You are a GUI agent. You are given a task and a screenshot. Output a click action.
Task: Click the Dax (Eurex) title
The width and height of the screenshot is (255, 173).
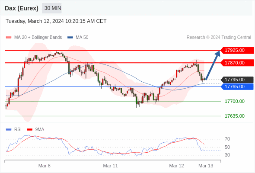(x=22, y=8)
